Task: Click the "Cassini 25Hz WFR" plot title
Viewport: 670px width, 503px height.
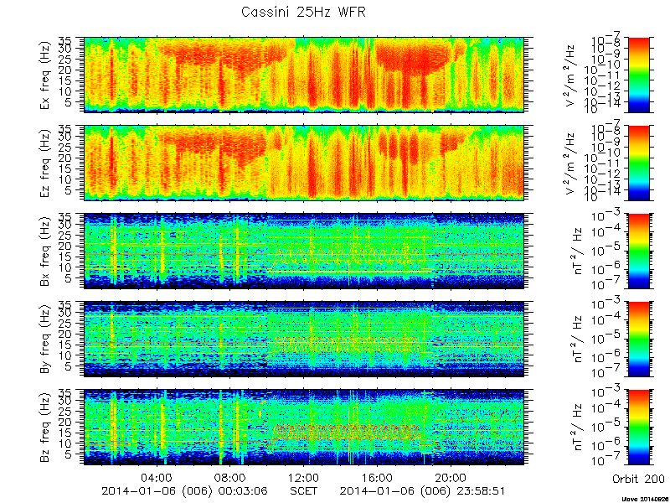Action: [x=303, y=12]
